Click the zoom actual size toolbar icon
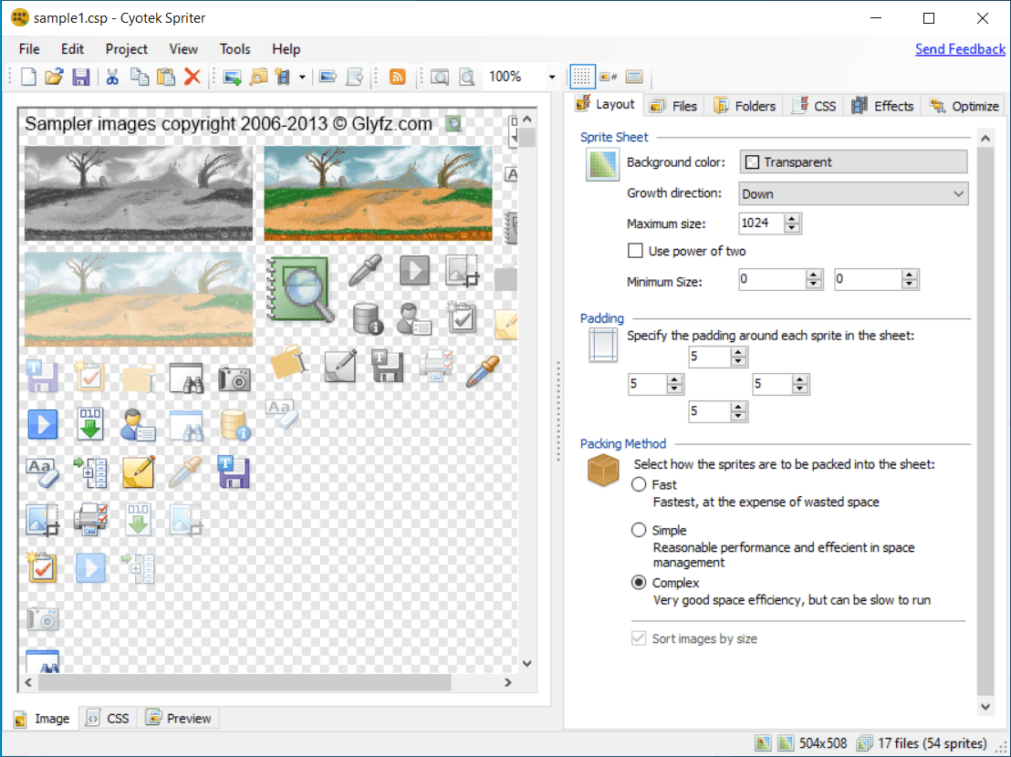1011x757 pixels. (x=440, y=77)
